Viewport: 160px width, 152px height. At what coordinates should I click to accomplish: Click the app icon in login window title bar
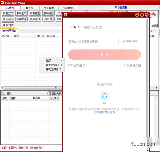[65, 15]
